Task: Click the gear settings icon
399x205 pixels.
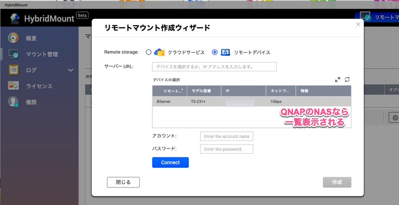Action: (x=395, y=118)
